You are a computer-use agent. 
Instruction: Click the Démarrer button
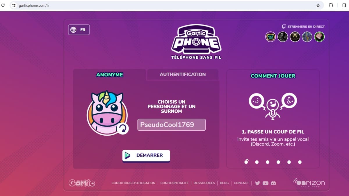coord(146,155)
